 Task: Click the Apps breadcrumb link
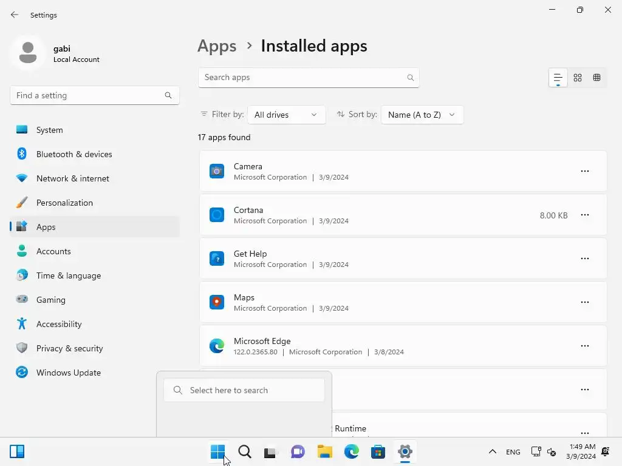217,46
